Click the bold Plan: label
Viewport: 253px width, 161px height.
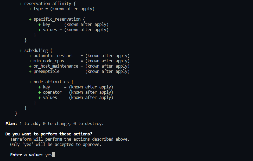pos(11,123)
